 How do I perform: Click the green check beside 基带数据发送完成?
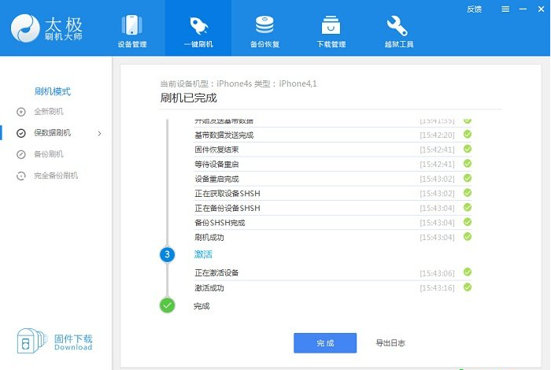468,135
